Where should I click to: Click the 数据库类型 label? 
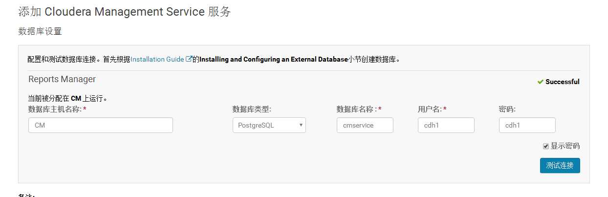pyautogui.click(x=252, y=109)
